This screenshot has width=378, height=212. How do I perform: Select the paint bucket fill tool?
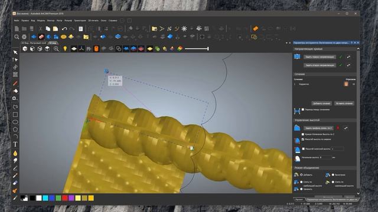coord(15,91)
